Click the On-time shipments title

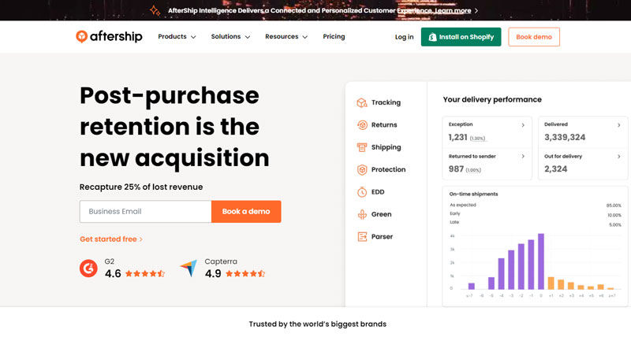tap(473, 194)
